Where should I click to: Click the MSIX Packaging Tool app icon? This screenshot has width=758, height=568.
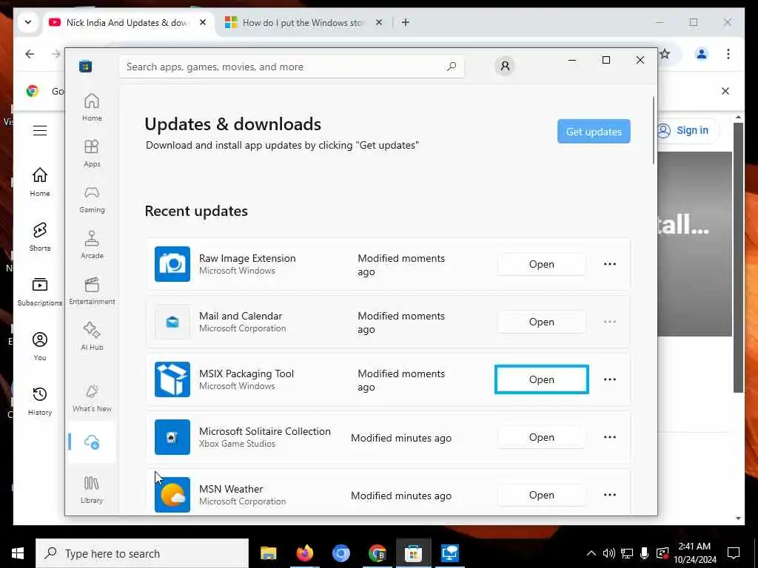(172, 379)
